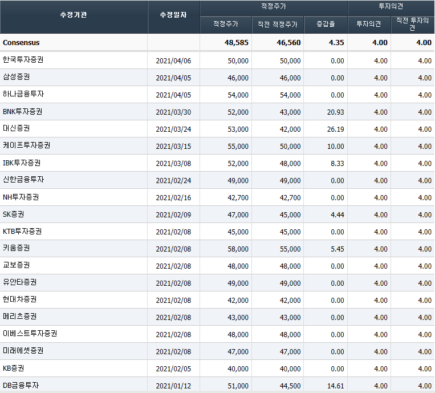435x393 pixels.
Task: Click the 직전 투자의견 column header
Action: 413,24
